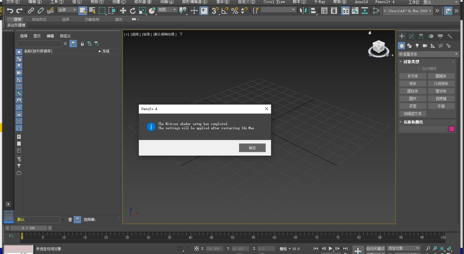This screenshot has height=254, width=464.
Task: Toggle geometry display filter in explorer
Action: [19, 52]
